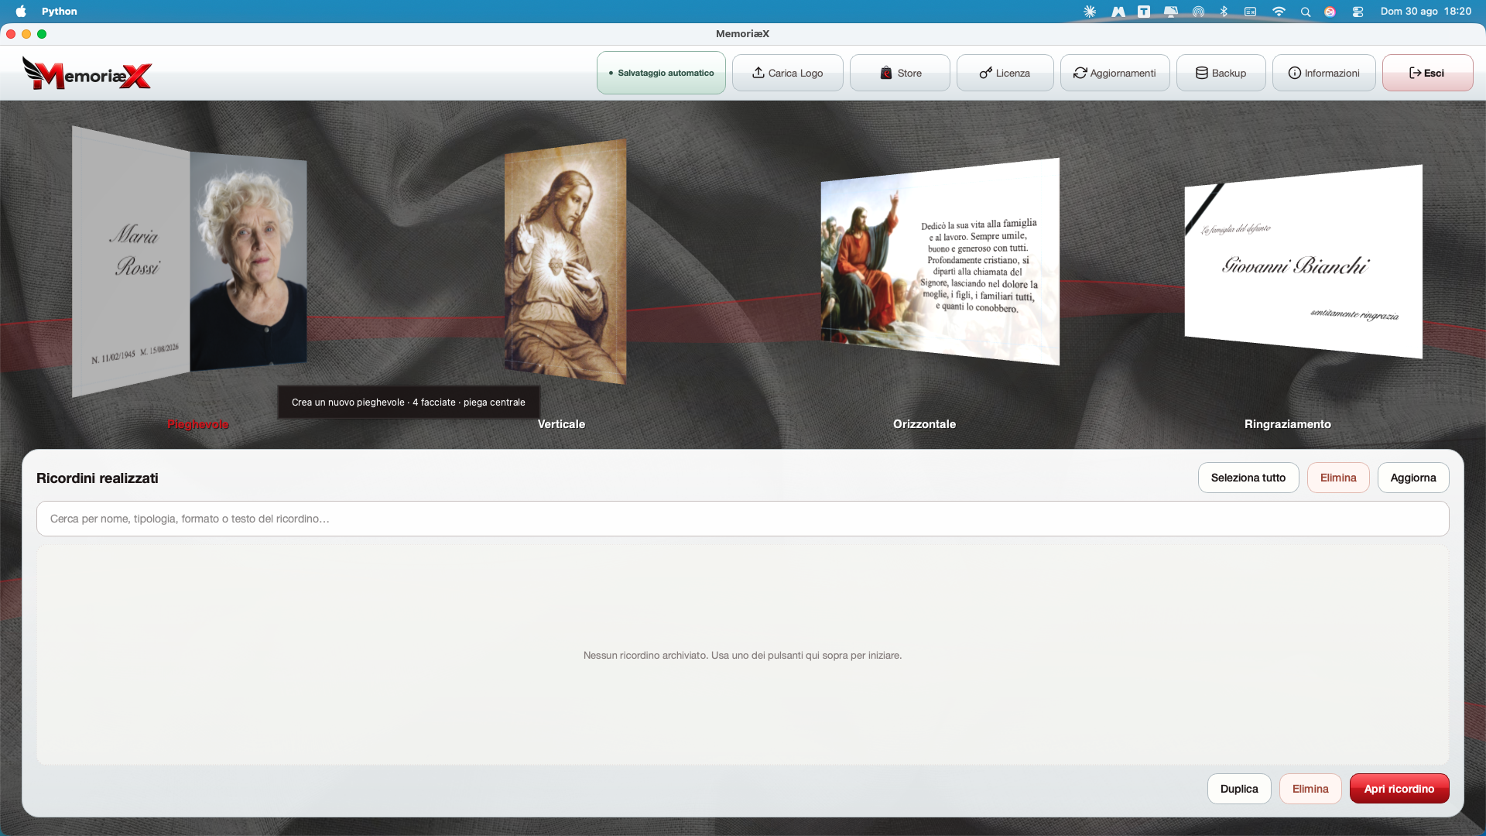Click the database icon for Backup
1486x836 pixels.
pos(1202,73)
